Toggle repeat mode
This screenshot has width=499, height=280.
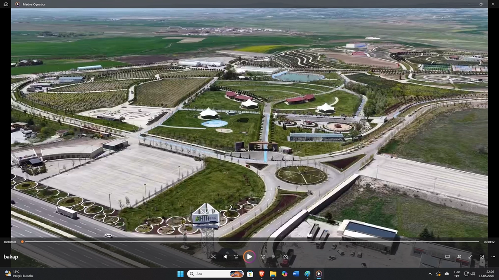[x=285, y=257]
